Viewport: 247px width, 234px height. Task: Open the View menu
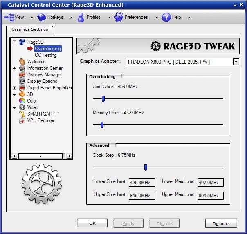[x=19, y=17]
